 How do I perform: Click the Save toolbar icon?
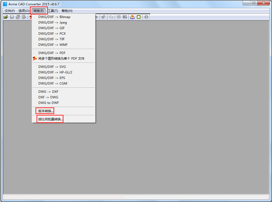(x=12, y=17)
